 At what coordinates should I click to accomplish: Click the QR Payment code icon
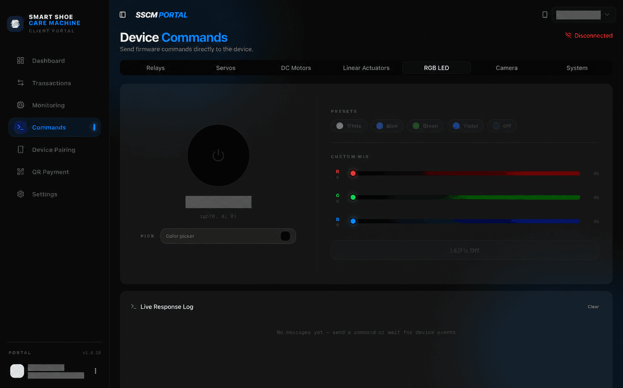(21, 172)
